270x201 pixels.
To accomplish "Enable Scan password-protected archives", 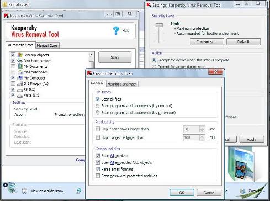I will coord(98,176).
